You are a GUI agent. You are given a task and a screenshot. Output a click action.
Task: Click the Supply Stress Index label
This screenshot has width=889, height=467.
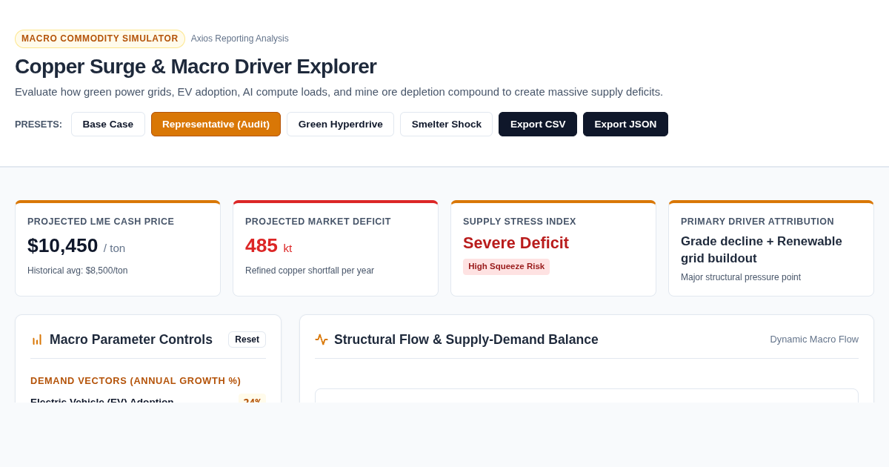[x=519, y=222]
